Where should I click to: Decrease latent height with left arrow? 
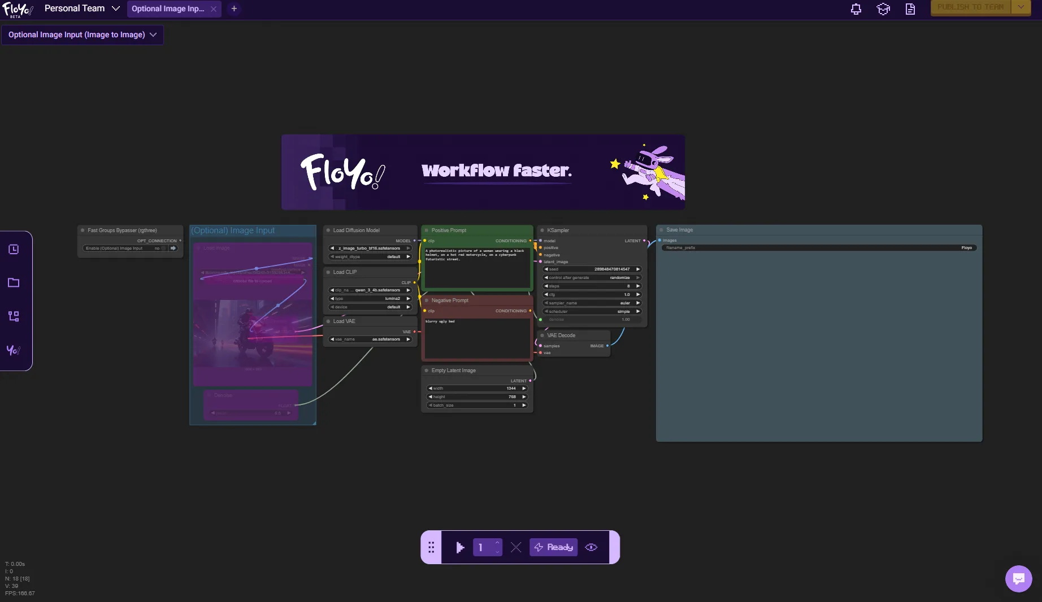click(431, 397)
